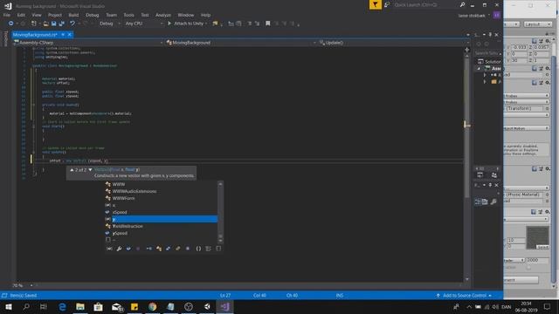Click the Team Explorer tab icon
This screenshot has width=559, height=314.
click(494, 174)
